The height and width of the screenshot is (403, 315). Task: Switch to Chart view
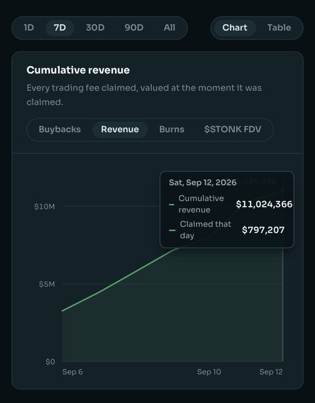click(234, 27)
